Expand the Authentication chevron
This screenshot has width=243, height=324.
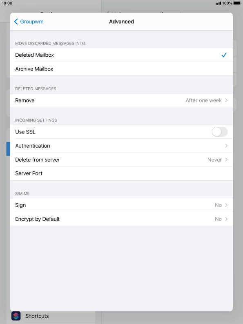226,146
